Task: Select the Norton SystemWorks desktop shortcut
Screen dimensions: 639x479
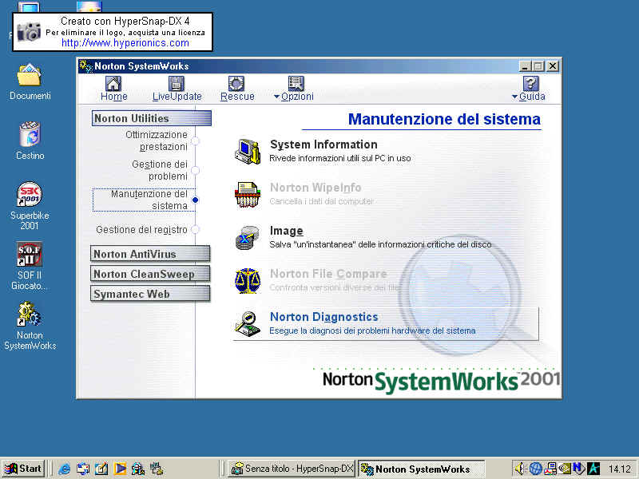Action: (x=30, y=327)
